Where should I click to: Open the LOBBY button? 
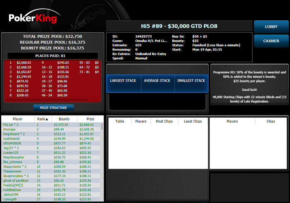271,27
